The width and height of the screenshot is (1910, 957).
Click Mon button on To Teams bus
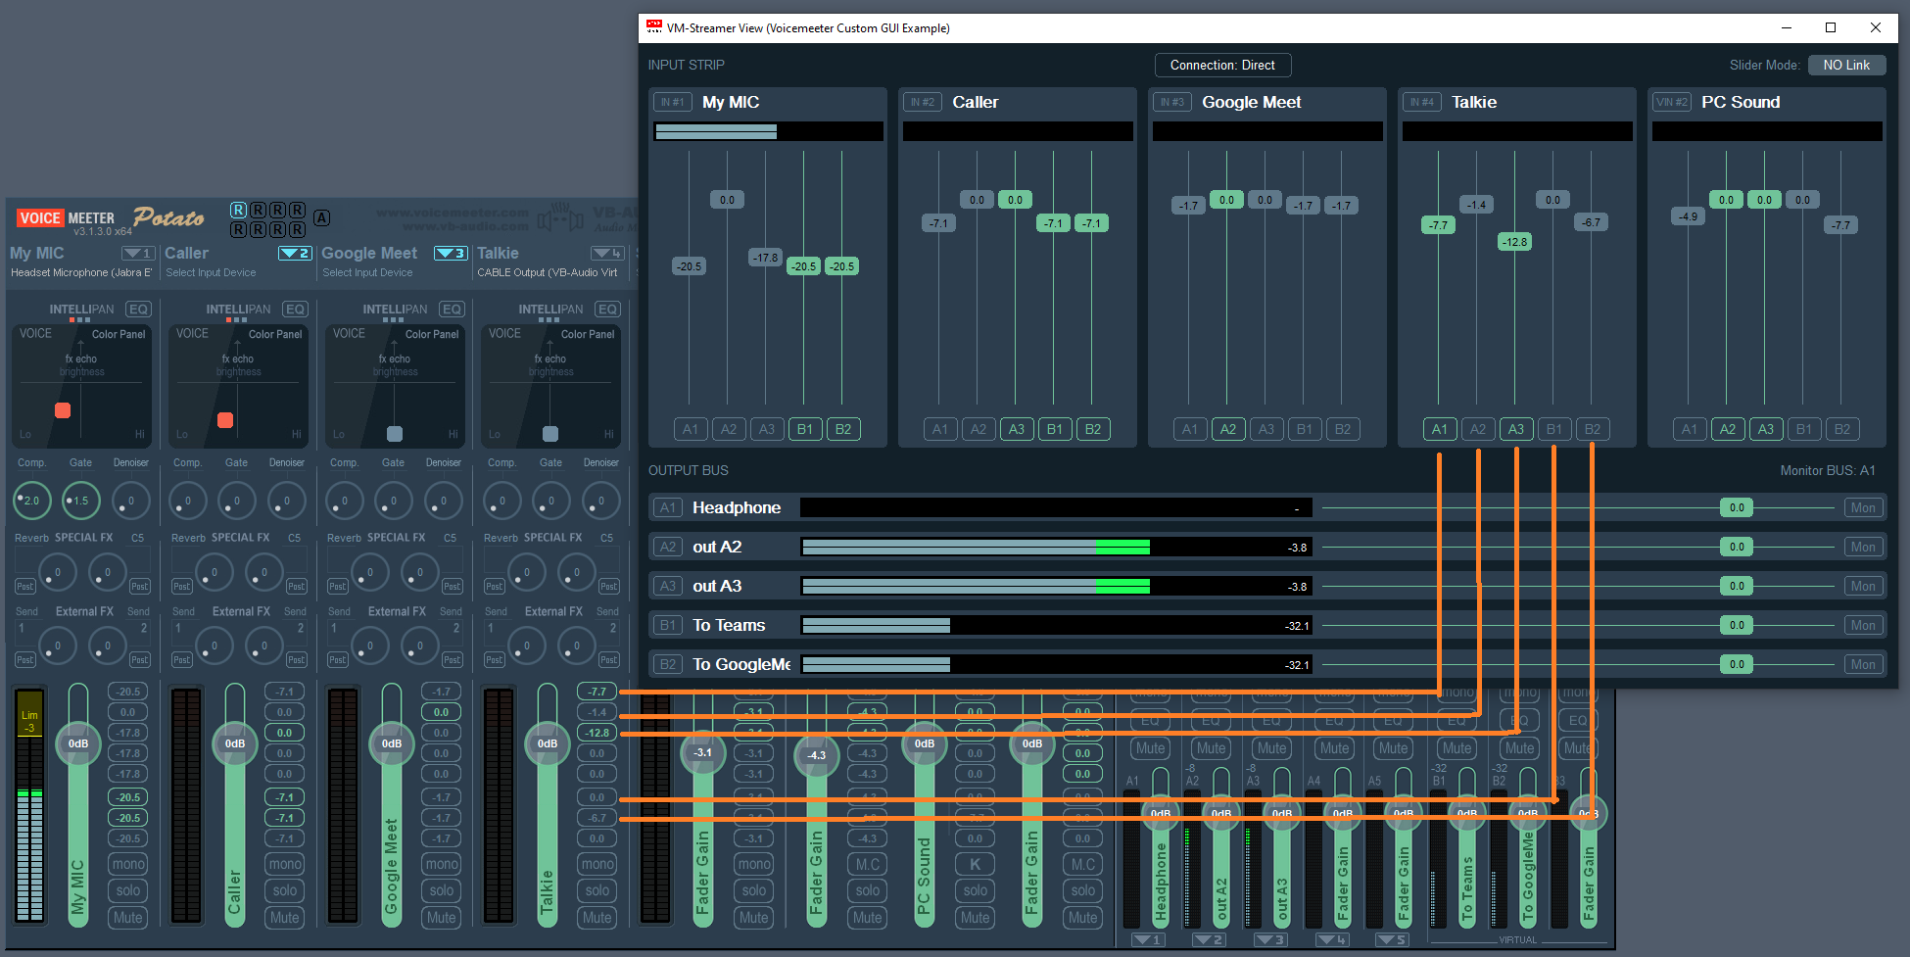pyautogui.click(x=1863, y=625)
